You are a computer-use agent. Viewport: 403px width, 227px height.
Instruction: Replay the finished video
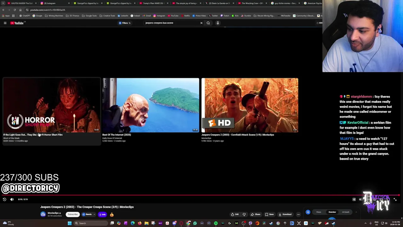pyautogui.click(x=4, y=199)
